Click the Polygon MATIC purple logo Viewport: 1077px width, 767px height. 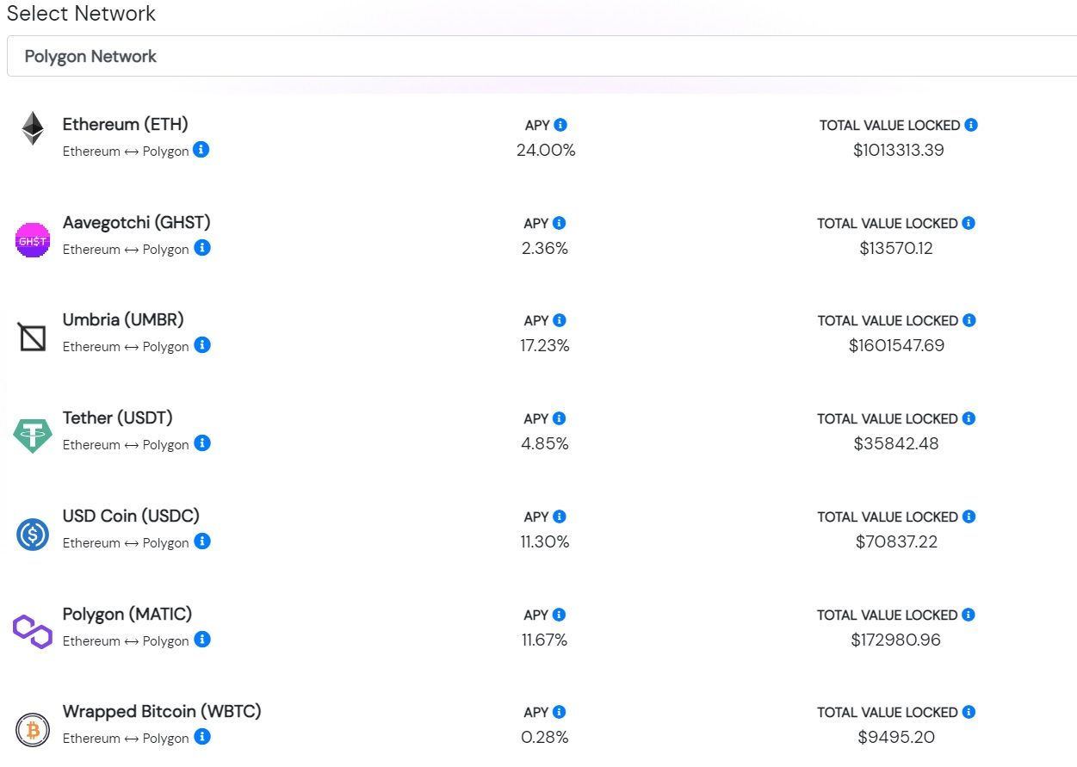pos(33,632)
